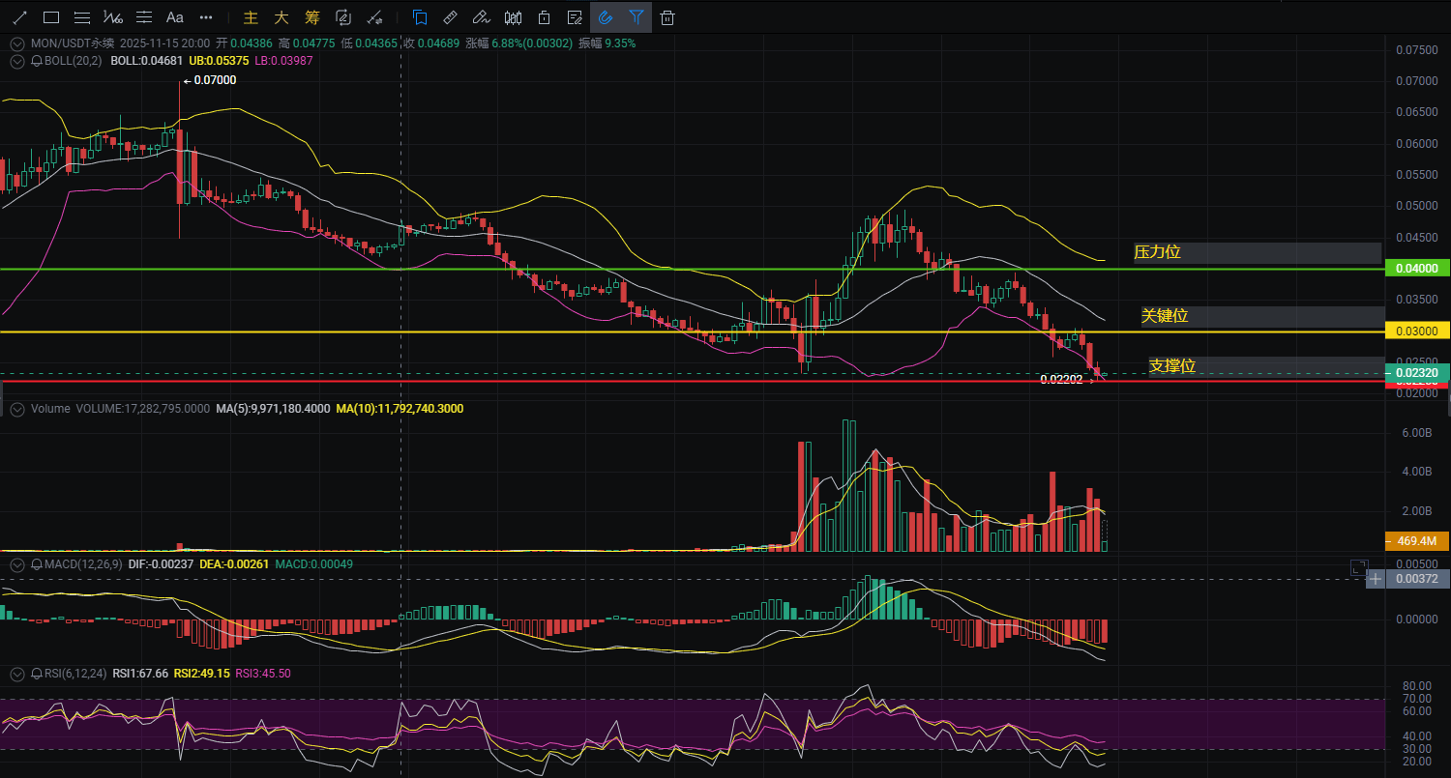Click the green 0.04000 price line tag
This screenshot has height=778, width=1451.
[x=1417, y=268]
